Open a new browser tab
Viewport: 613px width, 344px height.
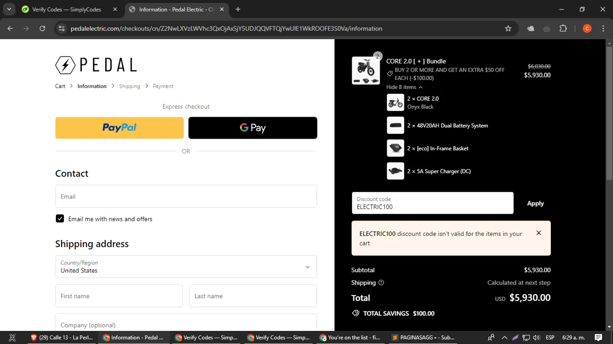238,9
